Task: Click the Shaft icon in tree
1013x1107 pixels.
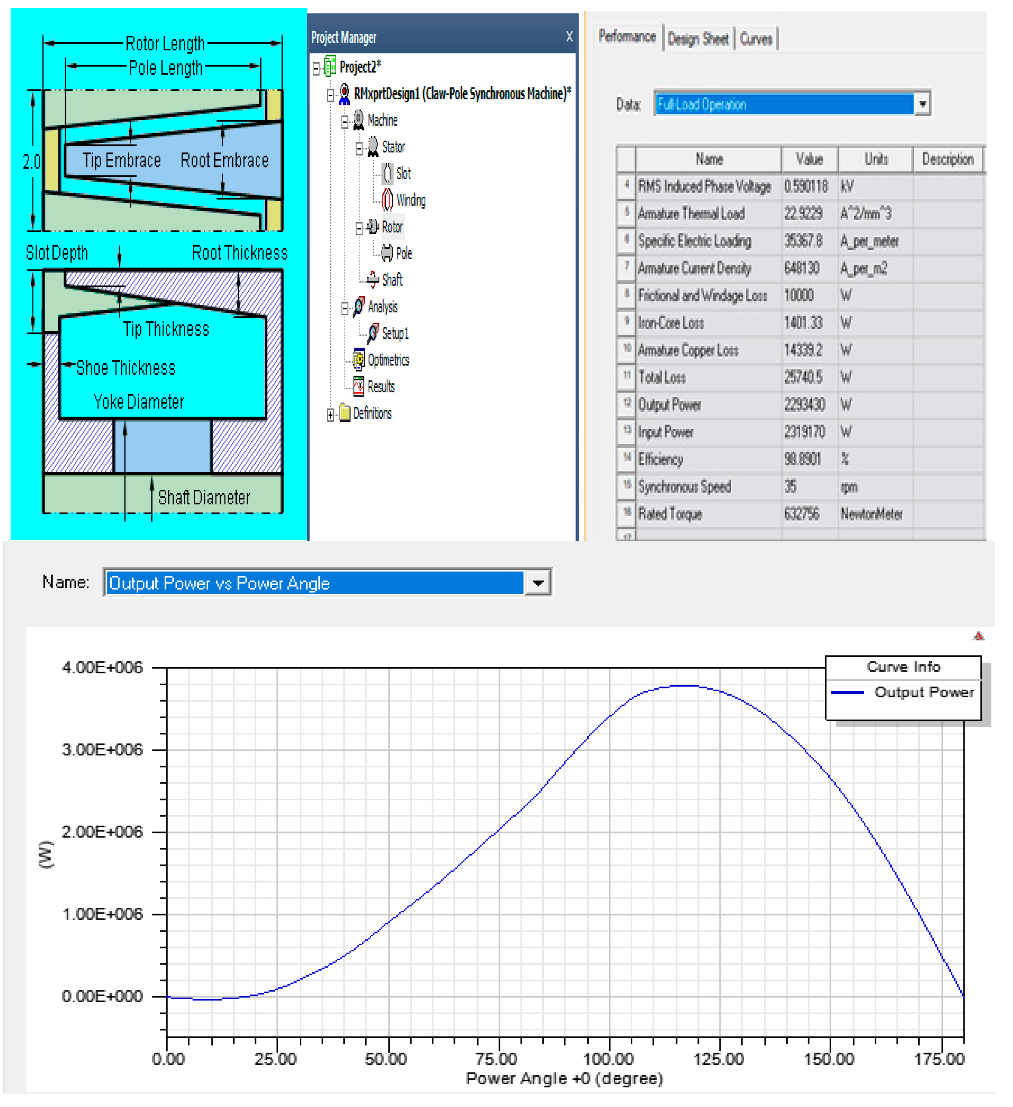Action: (374, 280)
